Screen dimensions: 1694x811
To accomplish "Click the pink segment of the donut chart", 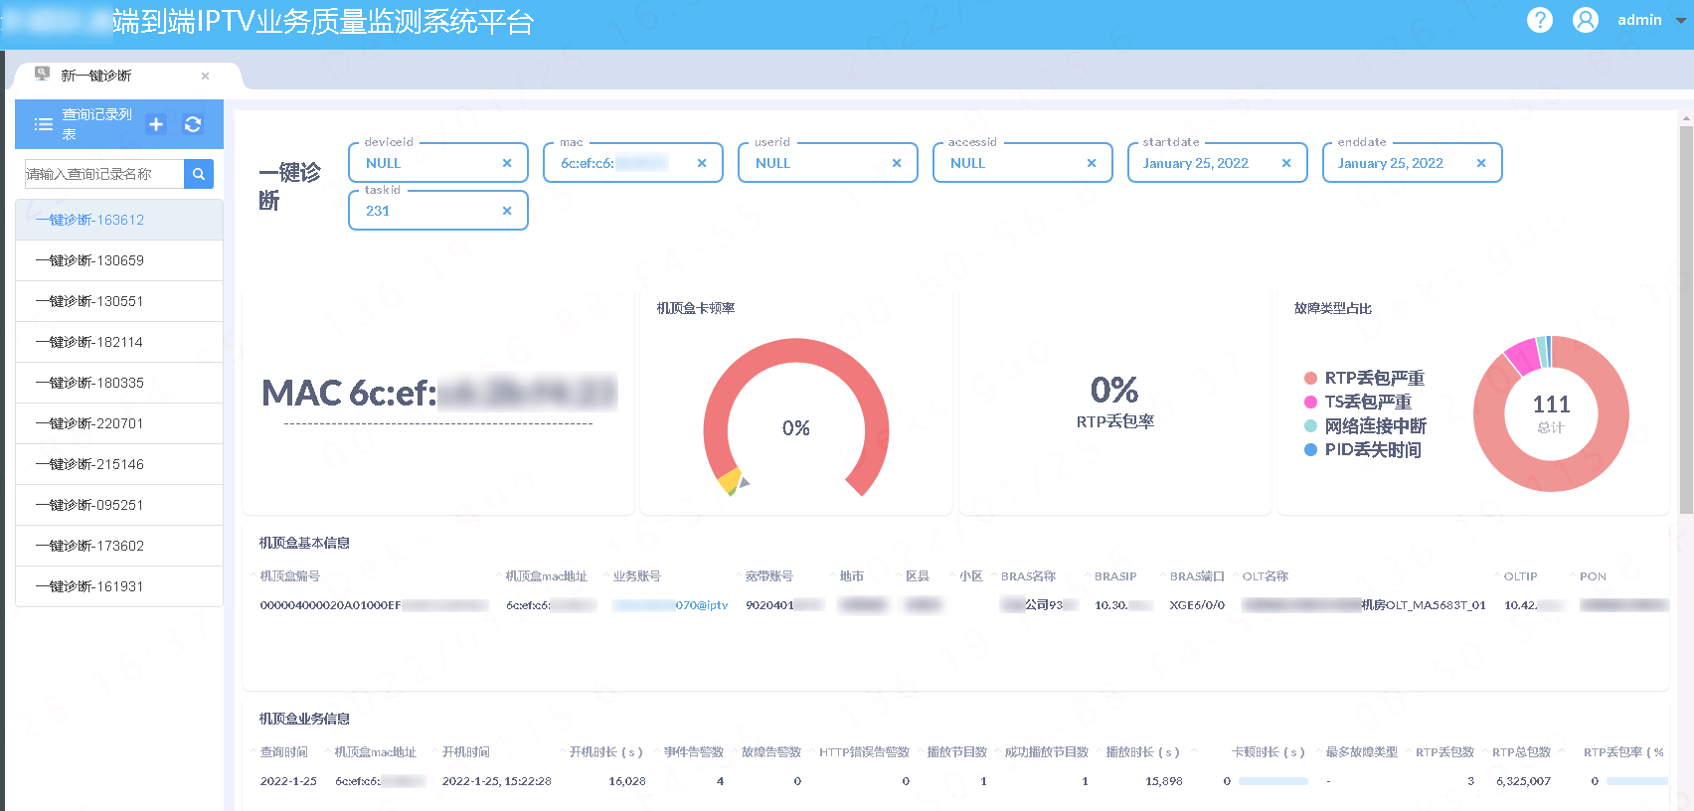I will pyautogui.click(x=1520, y=356).
